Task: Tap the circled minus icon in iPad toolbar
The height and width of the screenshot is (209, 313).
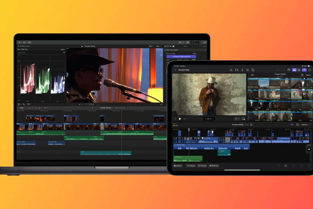Action: 310,70
